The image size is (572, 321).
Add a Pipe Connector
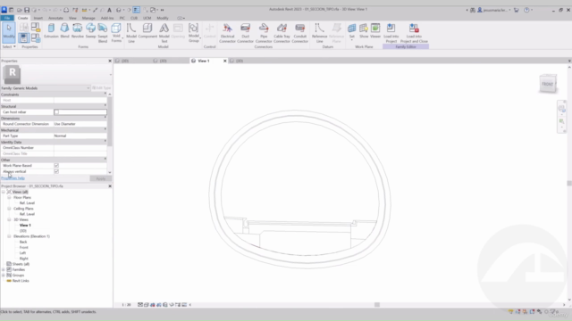tap(264, 33)
